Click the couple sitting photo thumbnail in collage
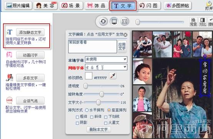The height and width of the screenshot is (139, 213). [142, 44]
